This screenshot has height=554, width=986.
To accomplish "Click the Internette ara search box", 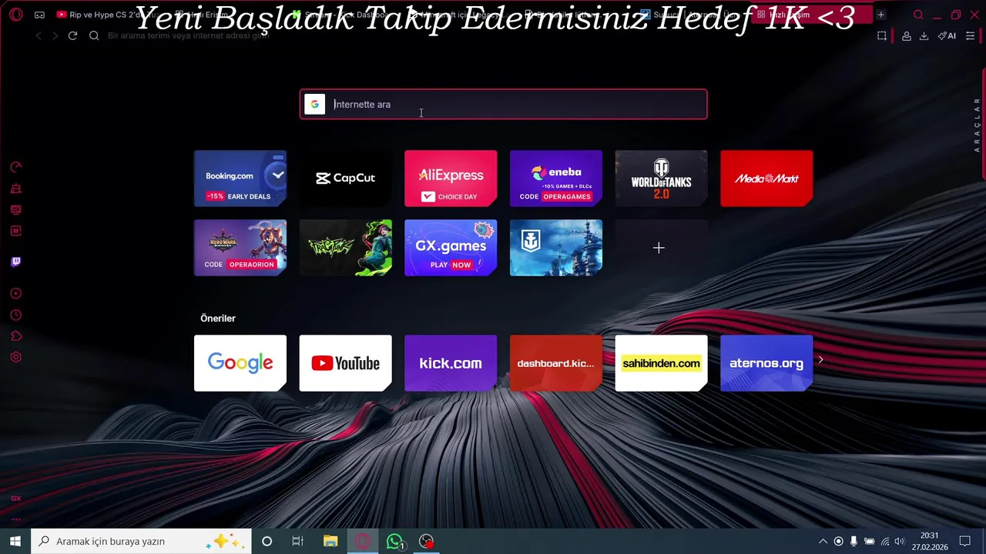I will pos(503,104).
